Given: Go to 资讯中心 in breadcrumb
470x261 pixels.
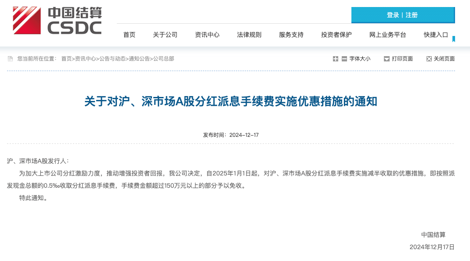Looking at the screenshot, I should 85,59.
